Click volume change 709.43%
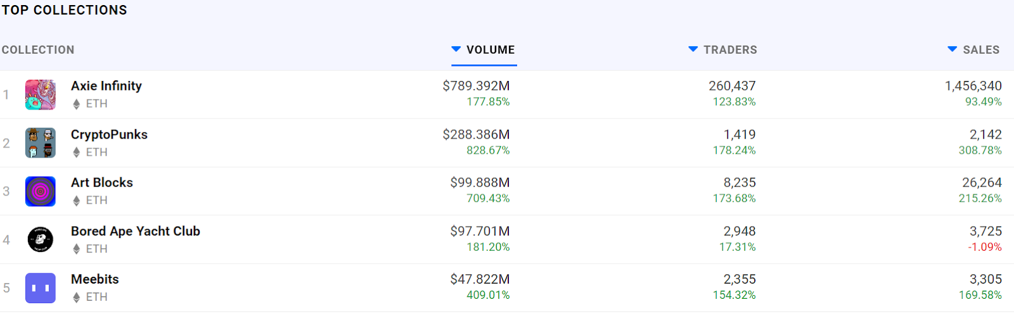1014x314 pixels. point(488,199)
